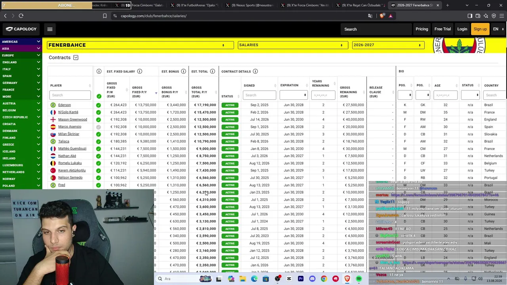The width and height of the screenshot is (507, 285).
Task: Toggle verified checkmark for Romelu Lukaku
Action: [98, 163]
